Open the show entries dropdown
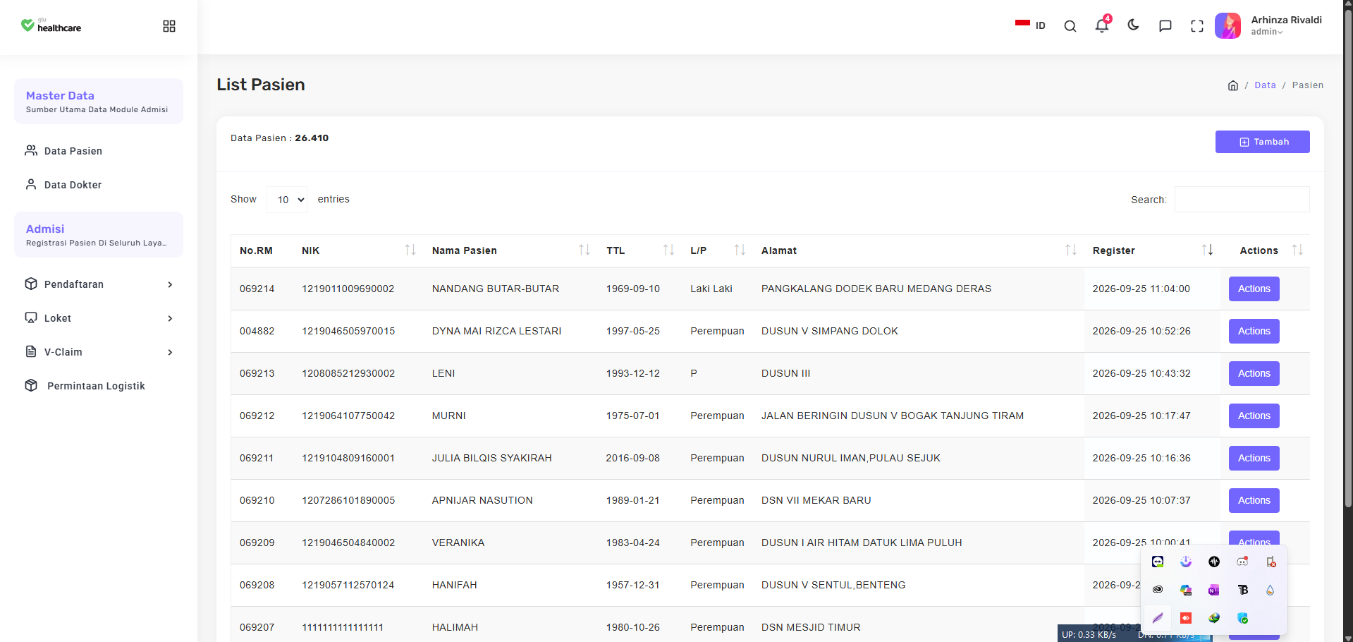The image size is (1353, 642). pos(287,200)
